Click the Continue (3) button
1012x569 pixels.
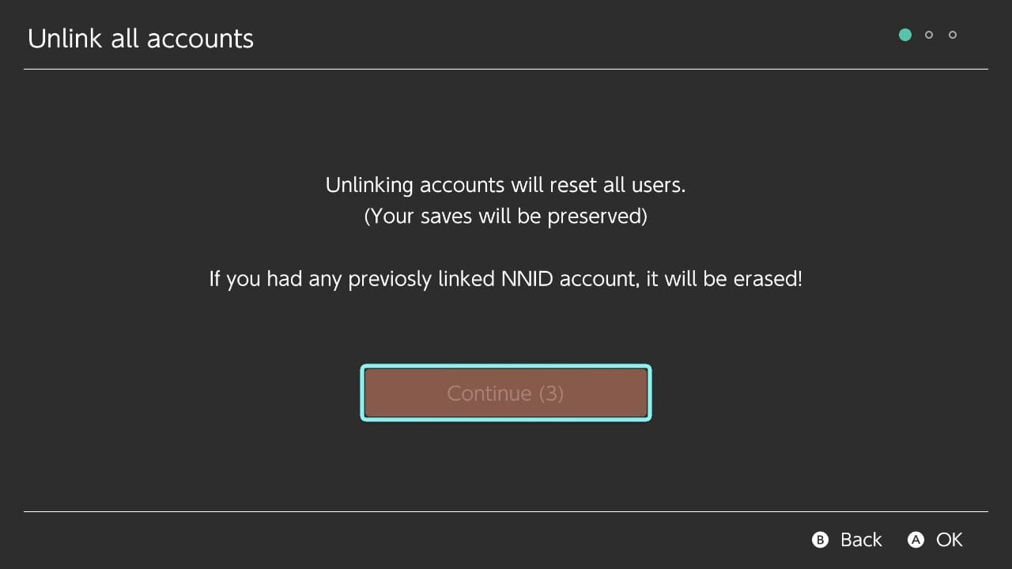(506, 393)
